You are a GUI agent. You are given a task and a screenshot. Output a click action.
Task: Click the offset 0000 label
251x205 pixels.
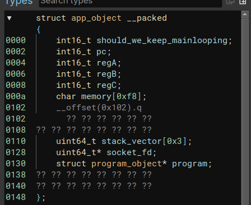(16, 40)
